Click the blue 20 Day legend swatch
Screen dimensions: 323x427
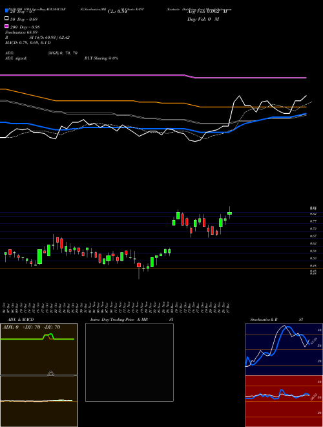[6, 10]
